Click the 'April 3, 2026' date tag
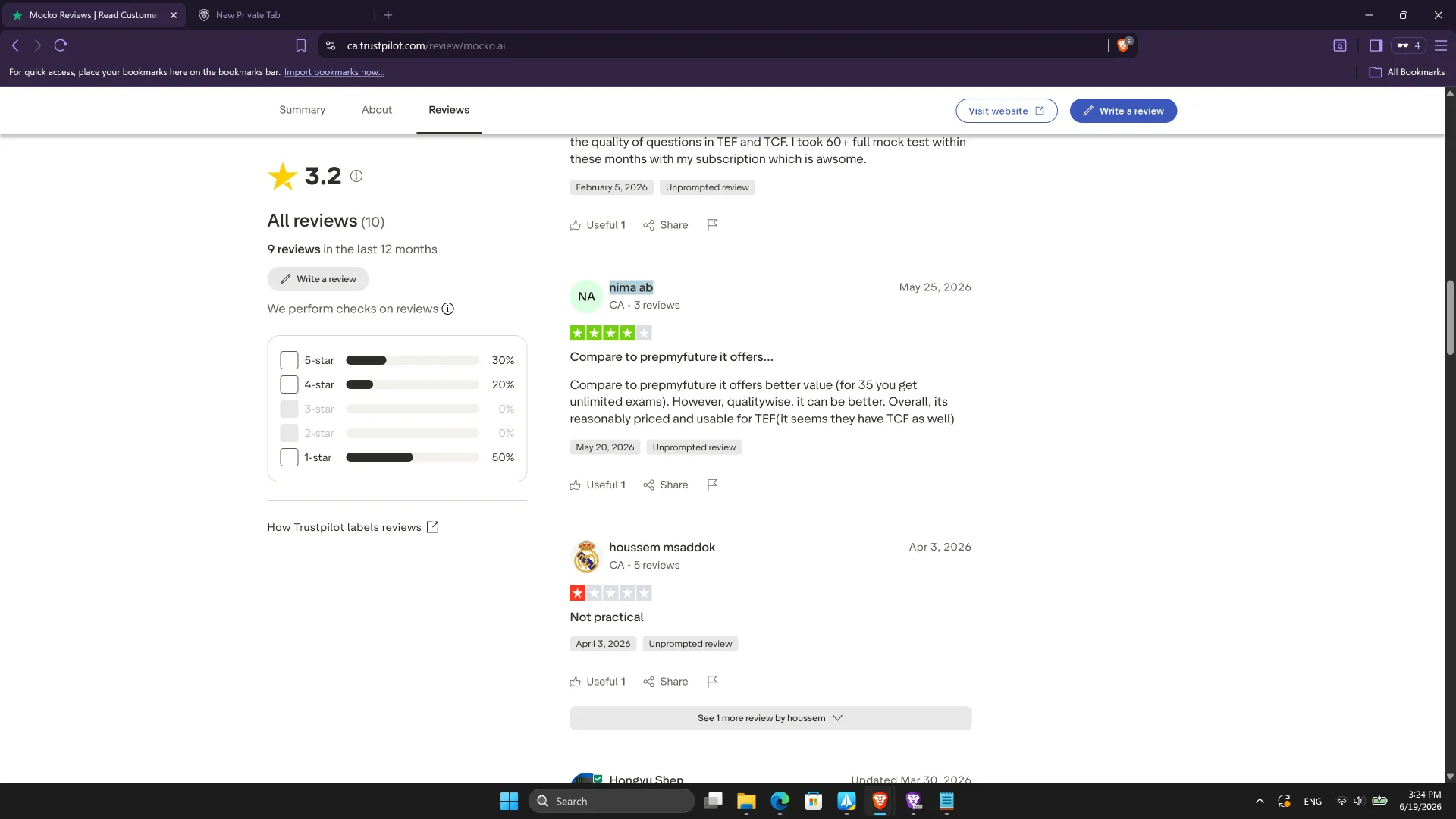This screenshot has height=819, width=1456. coord(603,644)
